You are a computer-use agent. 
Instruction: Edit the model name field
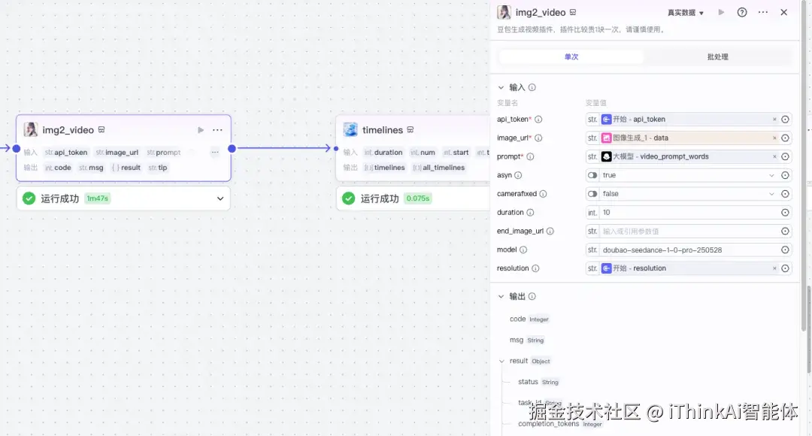point(689,250)
